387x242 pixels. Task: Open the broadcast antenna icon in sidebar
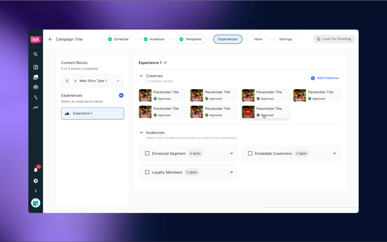(36, 87)
